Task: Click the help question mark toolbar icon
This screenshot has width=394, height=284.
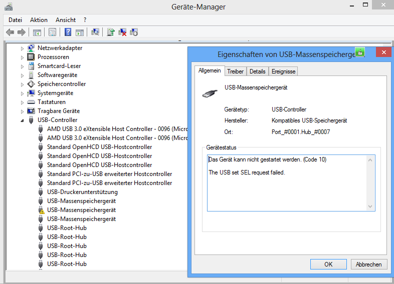Action: click(68, 32)
